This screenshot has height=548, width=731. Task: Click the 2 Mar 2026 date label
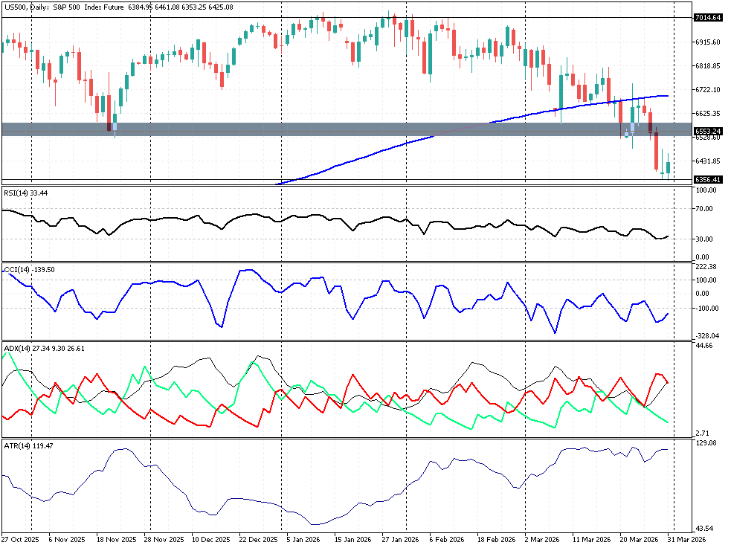coord(541,538)
